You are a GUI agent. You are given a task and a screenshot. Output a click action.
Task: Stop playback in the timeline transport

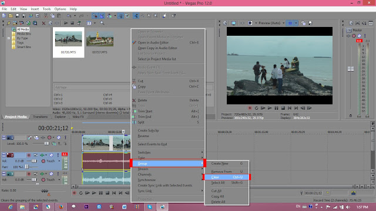108,193
